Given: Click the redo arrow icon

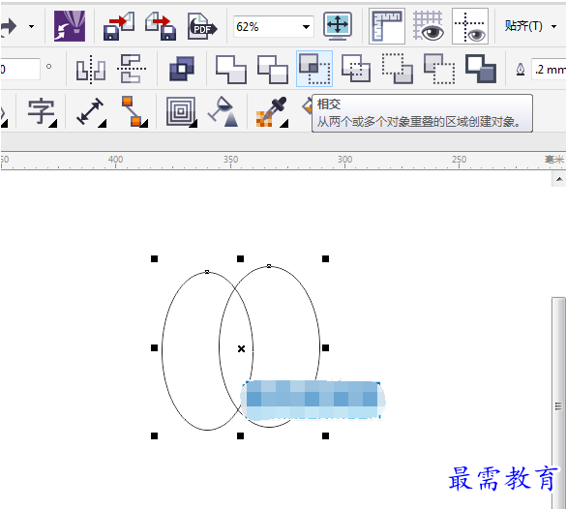Looking at the screenshot, I should click(x=8, y=27).
